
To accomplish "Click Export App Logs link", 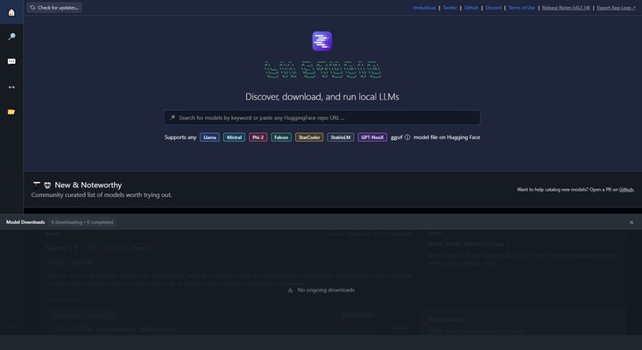I will point(617,8).
